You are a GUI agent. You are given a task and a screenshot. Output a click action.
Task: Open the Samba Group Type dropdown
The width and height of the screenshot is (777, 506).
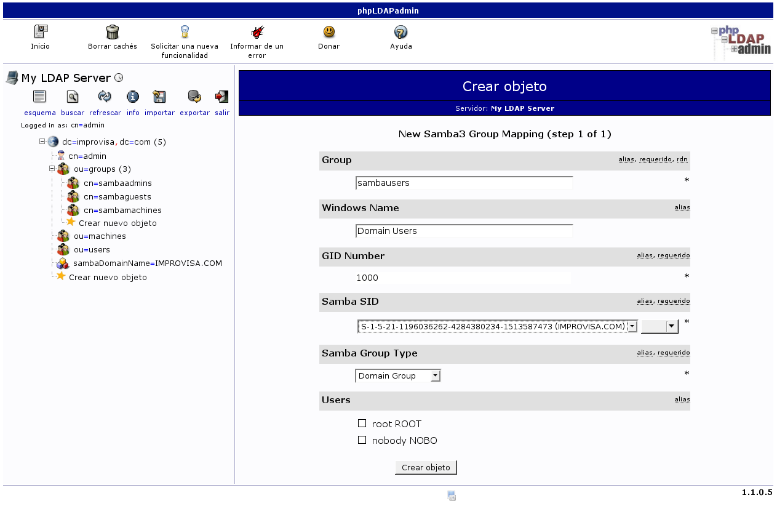click(x=398, y=375)
